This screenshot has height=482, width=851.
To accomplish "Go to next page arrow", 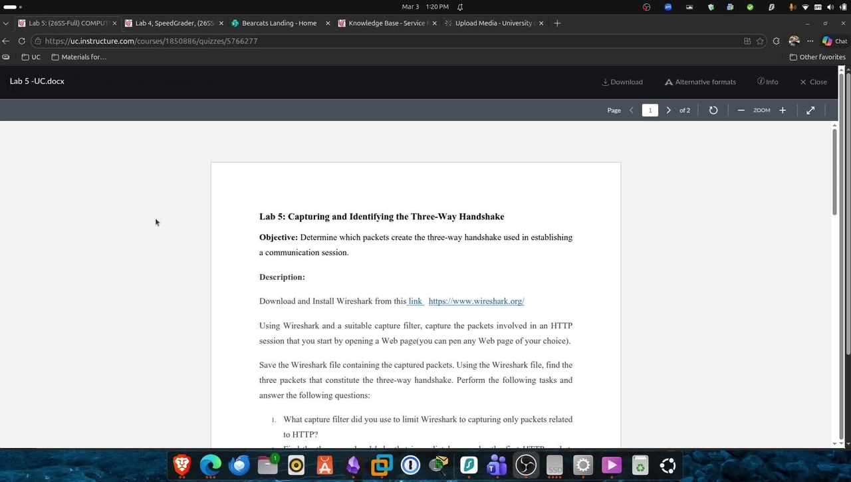I will [668, 110].
